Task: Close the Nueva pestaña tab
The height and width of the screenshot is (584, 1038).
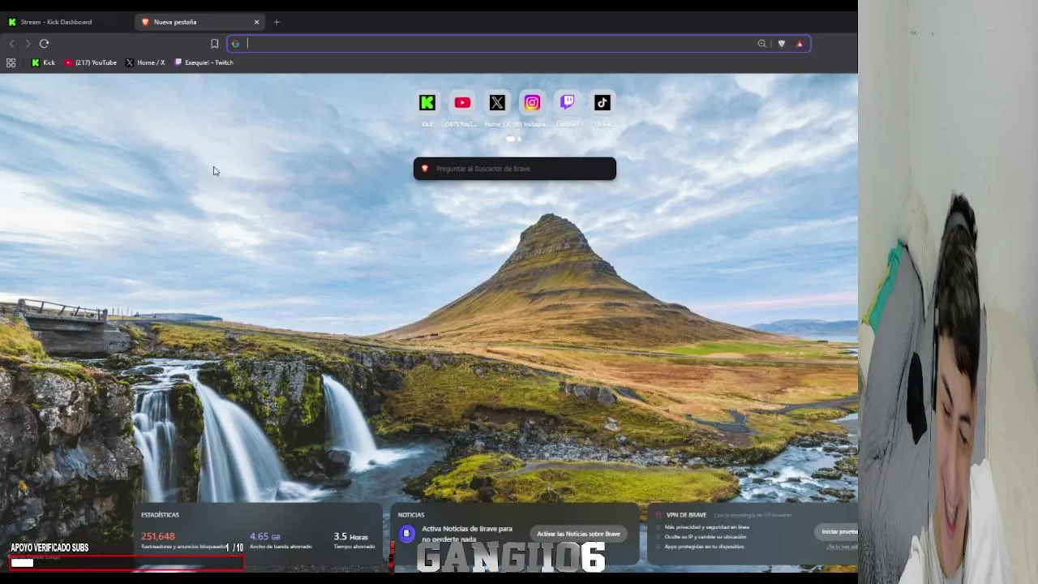Action: [257, 22]
